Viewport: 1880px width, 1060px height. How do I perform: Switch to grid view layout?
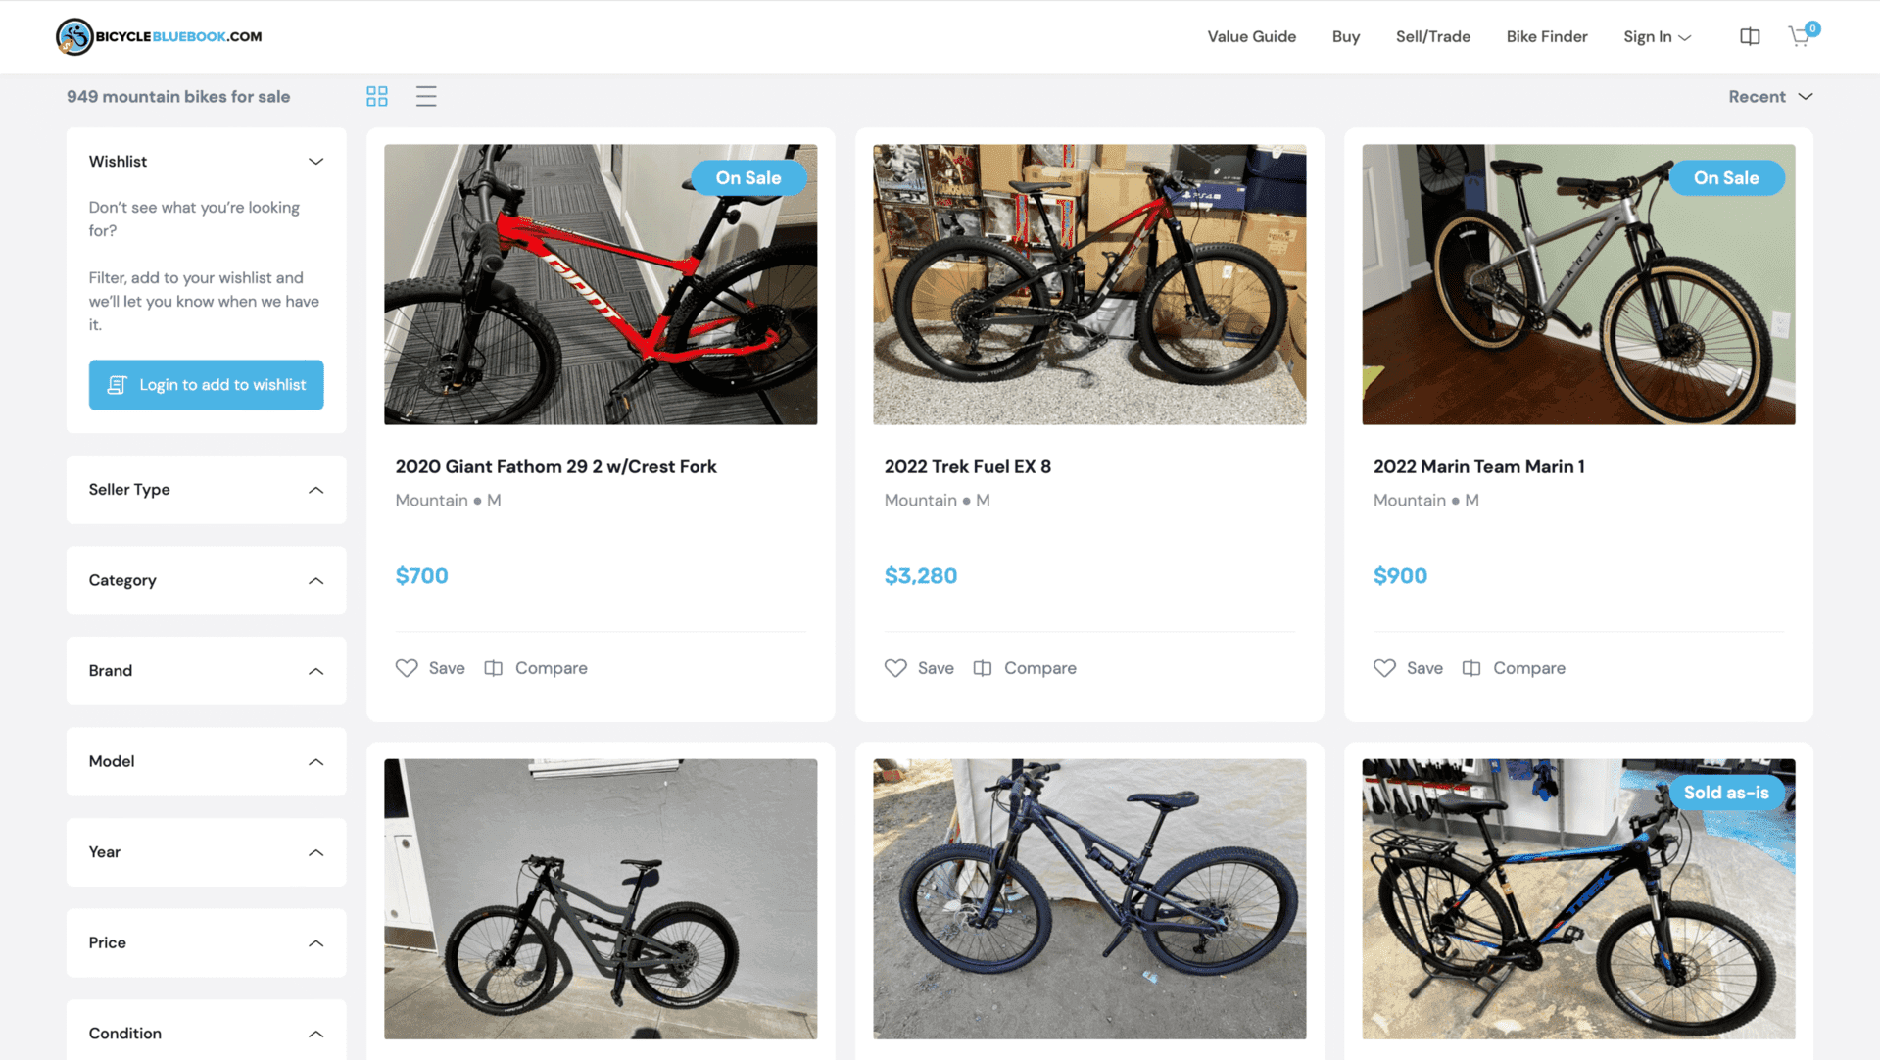tap(377, 96)
